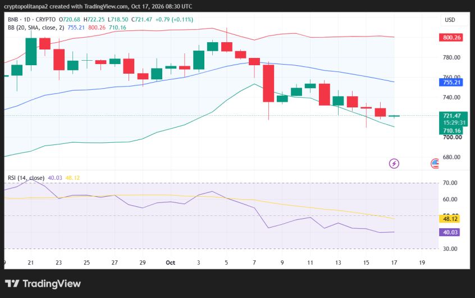Screen dimensions: 475x298
Task: Click the red 800.26 upper band price label
Action: pos(451,38)
